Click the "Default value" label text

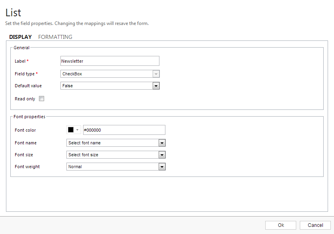tap(28, 86)
